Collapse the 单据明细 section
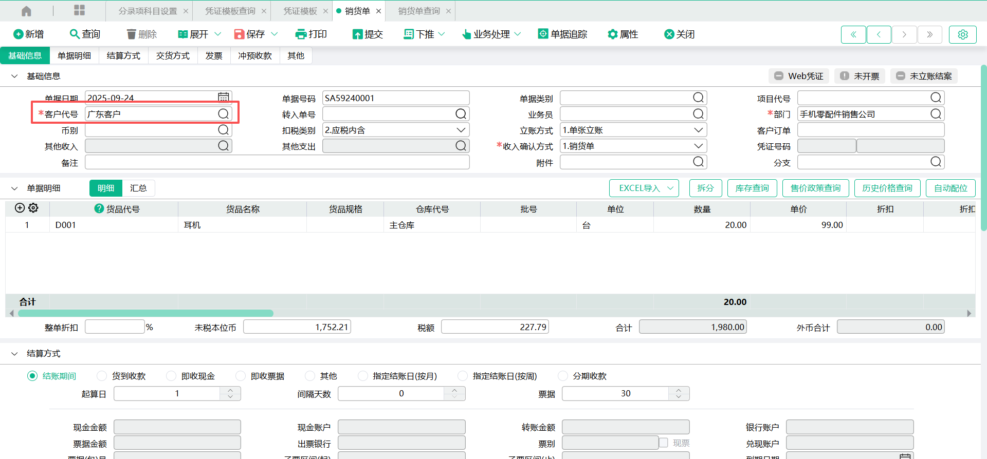The image size is (987, 459). point(14,188)
